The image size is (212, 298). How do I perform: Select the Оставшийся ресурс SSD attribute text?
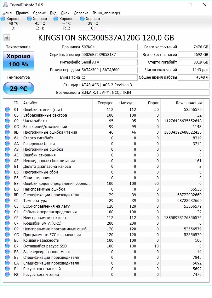tap(45, 246)
